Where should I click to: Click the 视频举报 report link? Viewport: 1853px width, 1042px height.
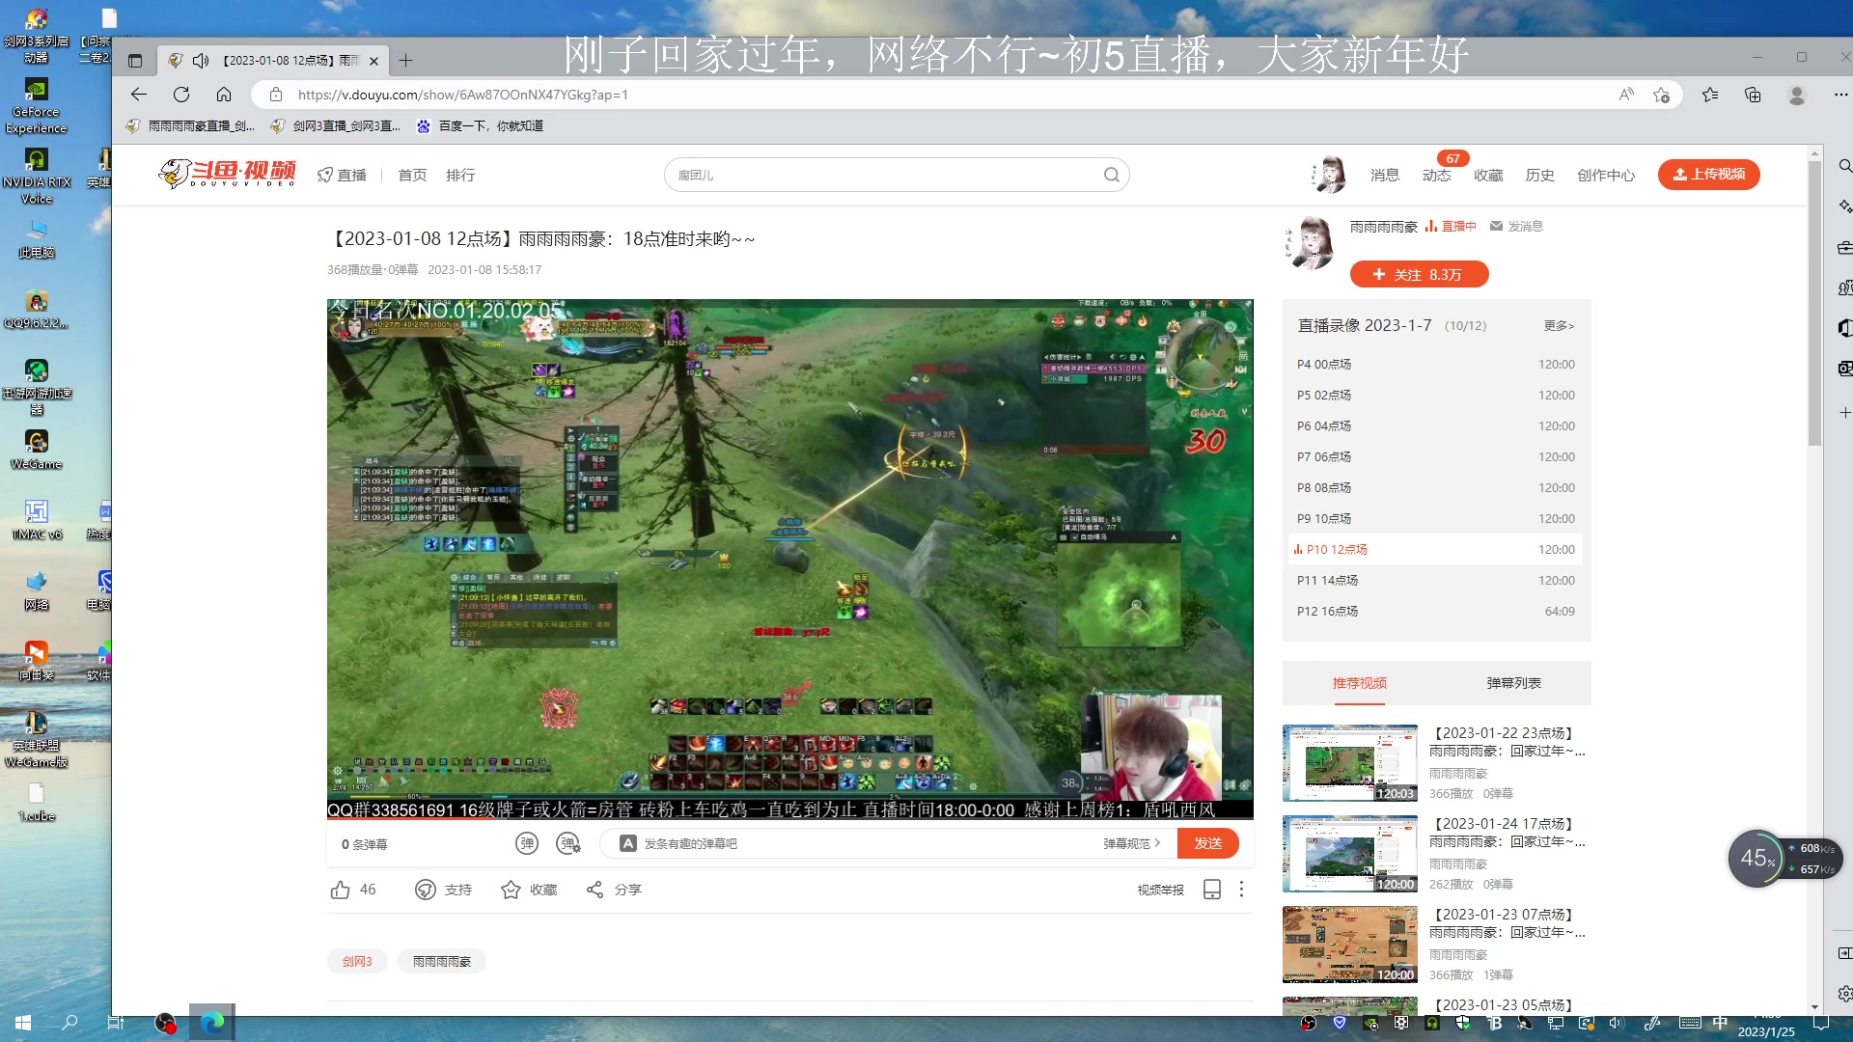click(x=1160, y=890)
